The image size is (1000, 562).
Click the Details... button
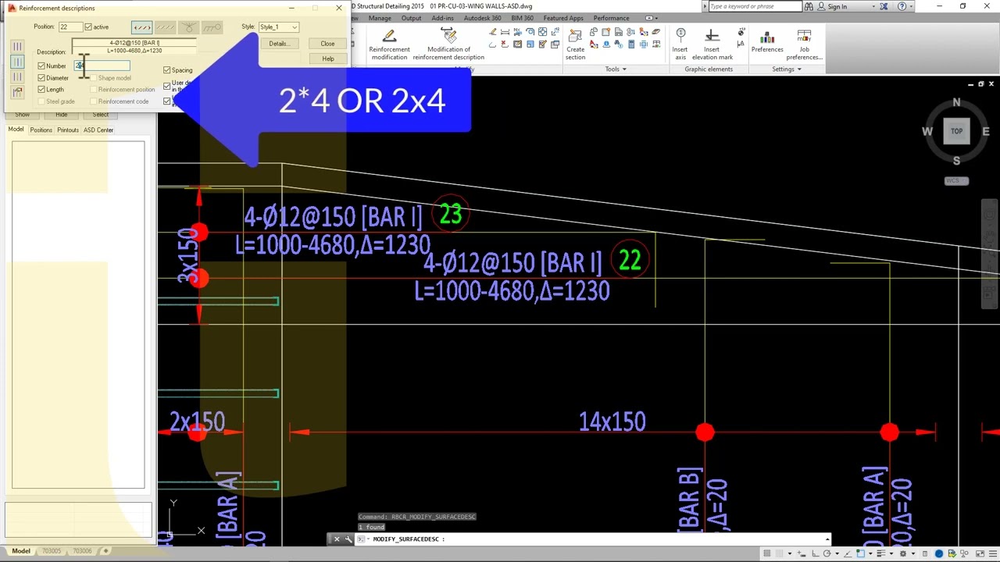(278, 44)
